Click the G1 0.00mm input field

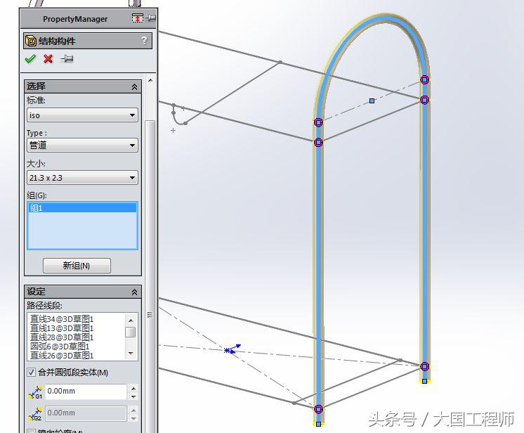86,392
